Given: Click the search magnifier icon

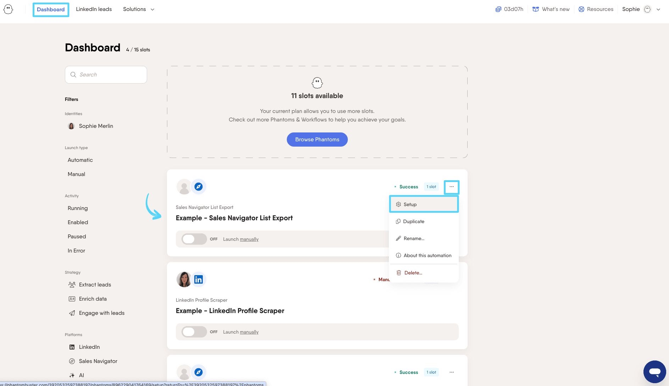Looking at the screenshot, I should click(73, 75).
